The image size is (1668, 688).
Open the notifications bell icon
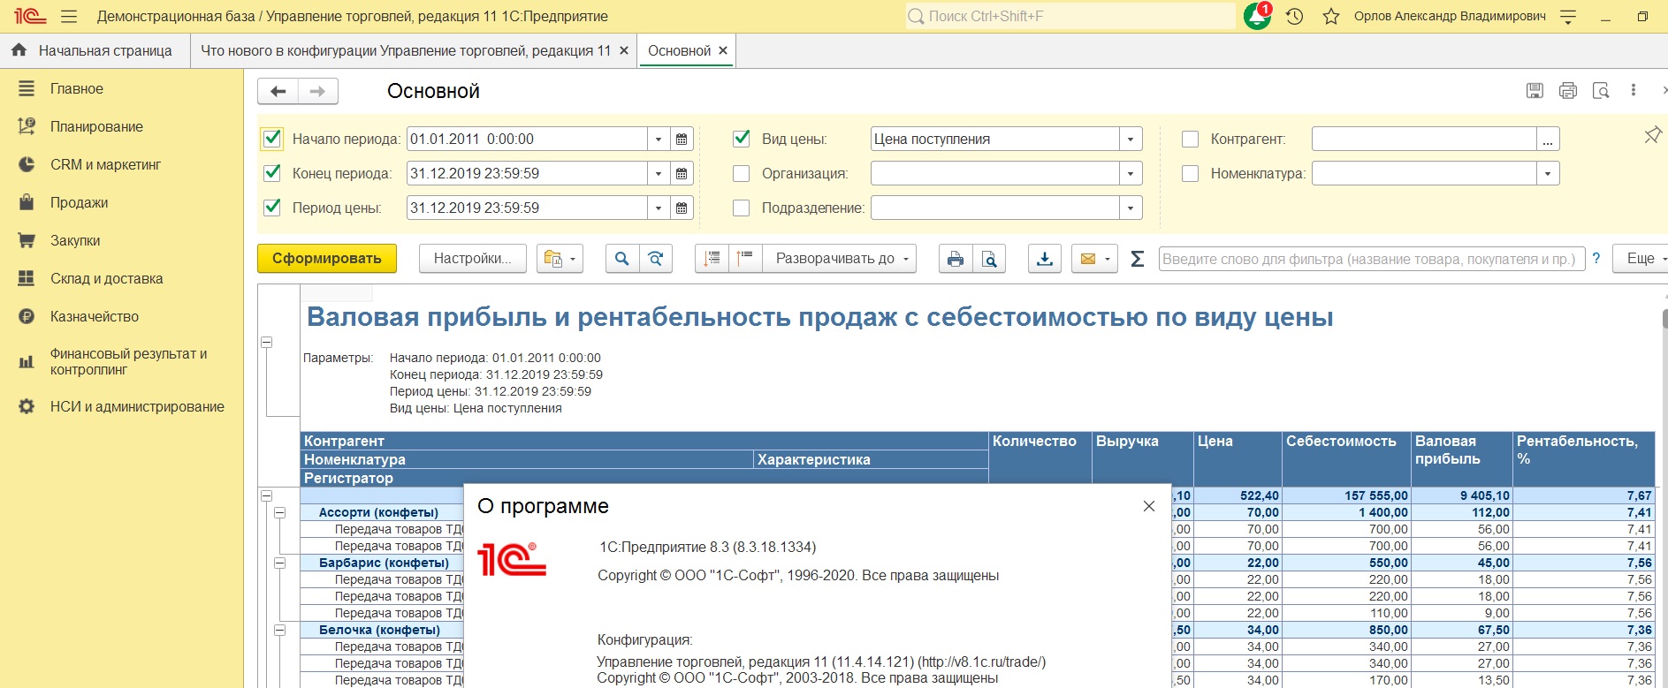click(1257, 16)
